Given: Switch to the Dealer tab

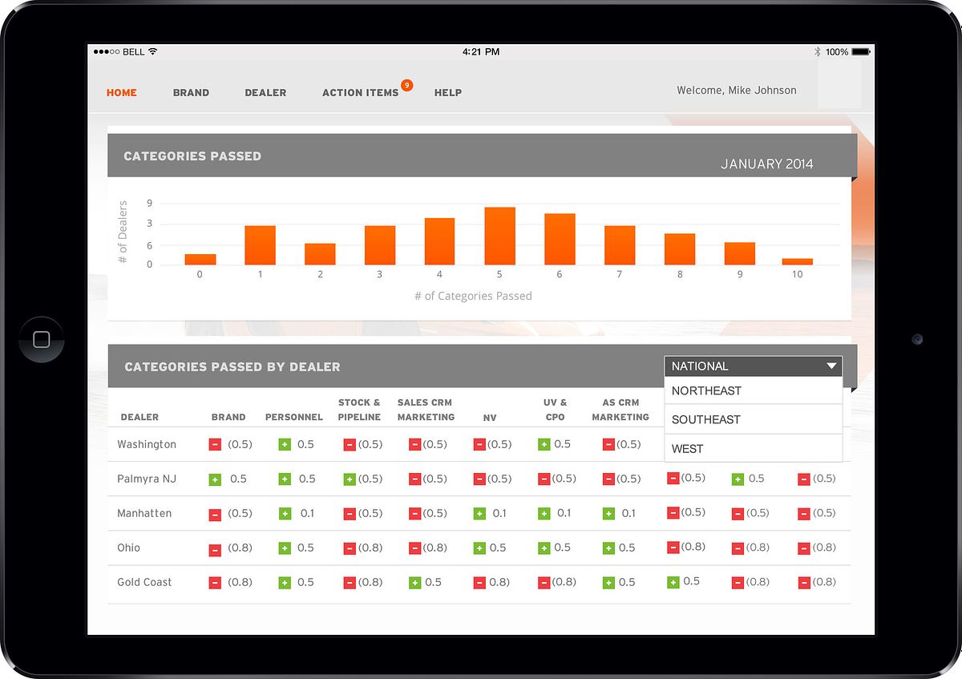Looking at the screenshot, I should (265, 93).
